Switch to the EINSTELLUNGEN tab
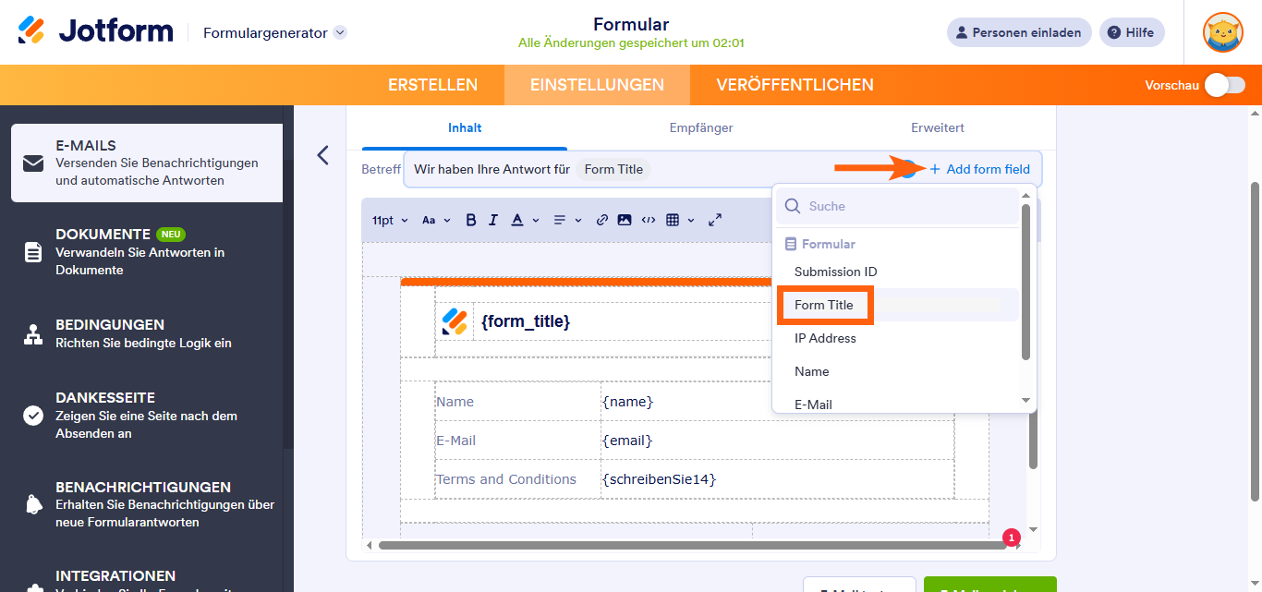The width and height of the screenshot is (1262, 592). (x=597, y=85)
